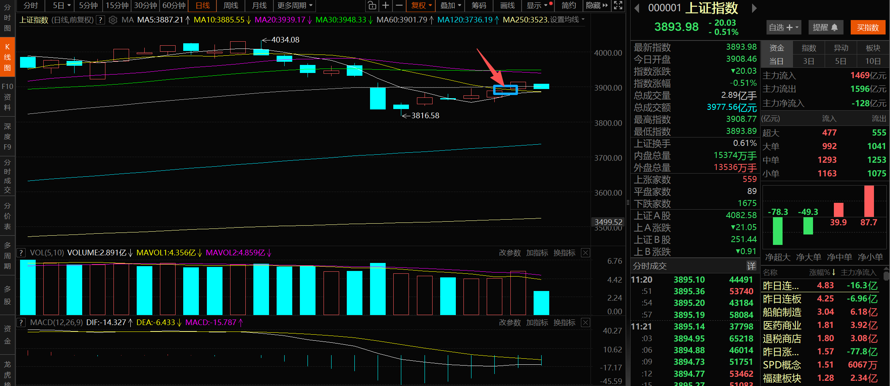Open the 分时图 sidebar view
The width and height of the screenshot is (890, 386).
pyautogui.click(x=7, y=18)
